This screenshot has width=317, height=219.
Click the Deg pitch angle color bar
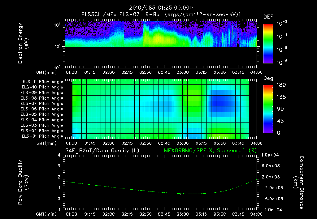coord(268,109)
